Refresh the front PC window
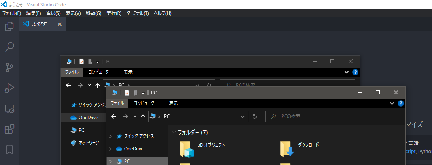 [254, 116]
